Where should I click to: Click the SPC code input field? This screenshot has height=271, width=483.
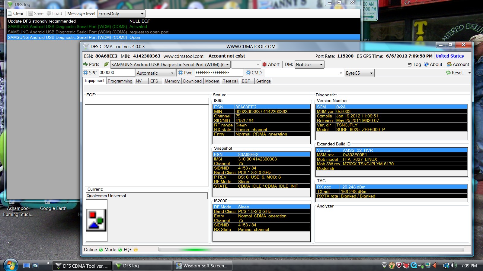[117, 73]
